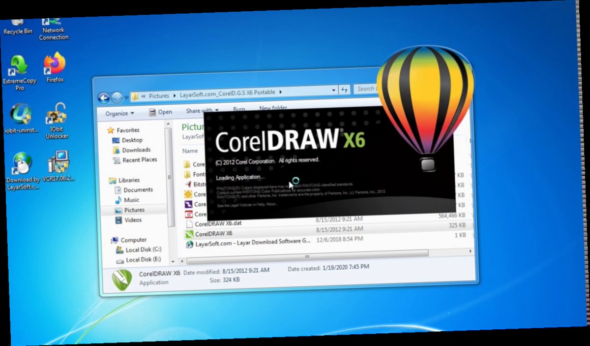This screenshot has height=346, width=590.
Task: Select the ExtremeCopy Pro desktop shortcut
Action: coord(20,73)
